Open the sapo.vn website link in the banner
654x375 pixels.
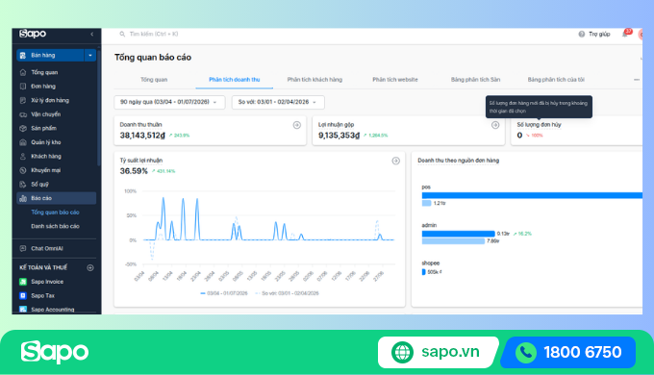click(438, 352)
